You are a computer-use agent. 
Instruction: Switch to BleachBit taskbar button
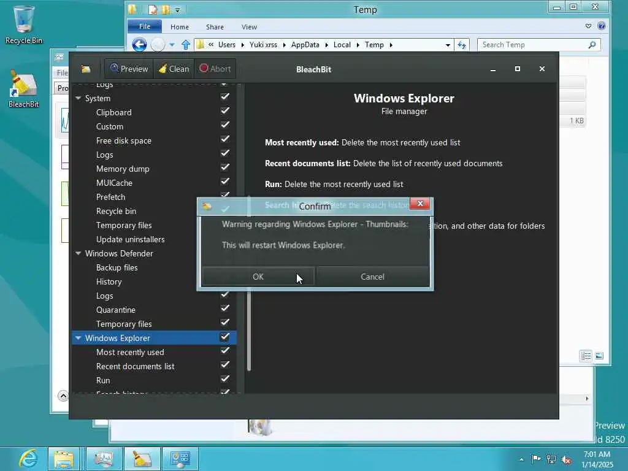(x=142, y=459)
